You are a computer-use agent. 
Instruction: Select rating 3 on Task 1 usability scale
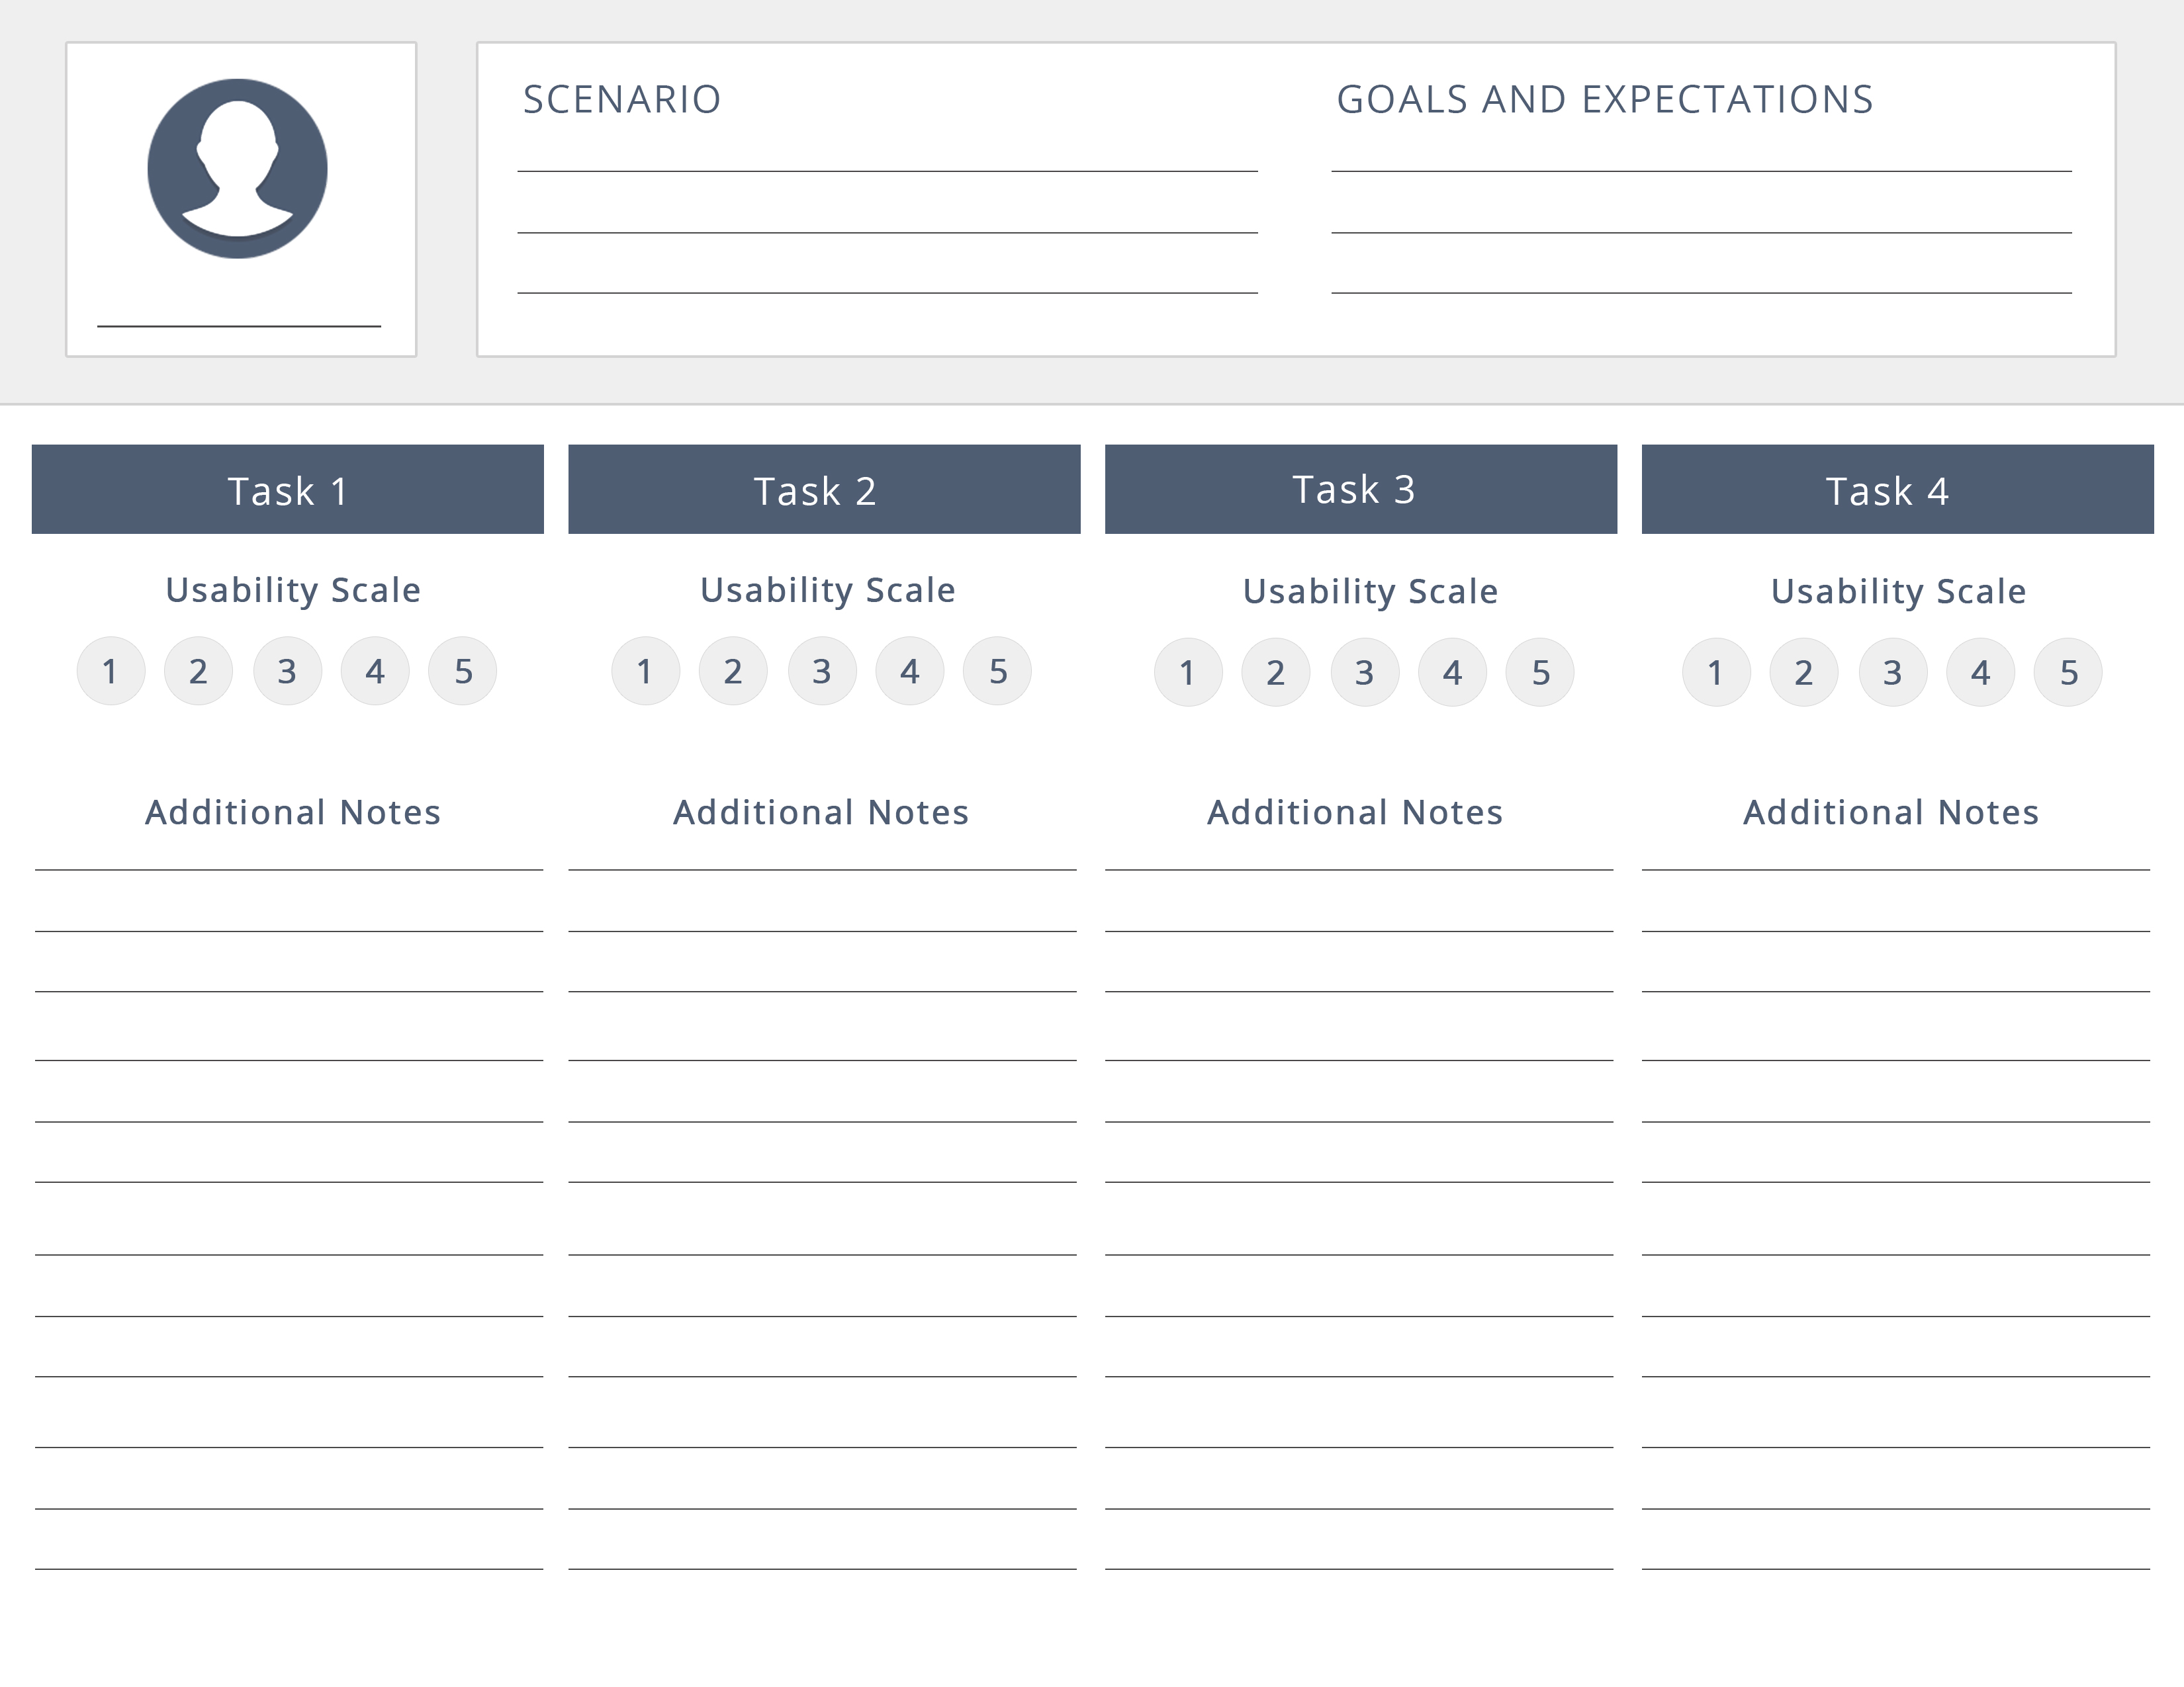(x=287, y=671)
